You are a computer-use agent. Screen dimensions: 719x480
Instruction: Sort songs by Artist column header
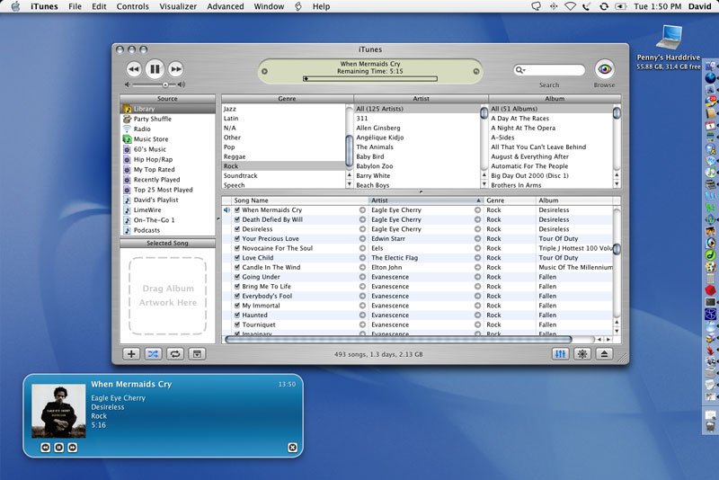pos(426,200)
